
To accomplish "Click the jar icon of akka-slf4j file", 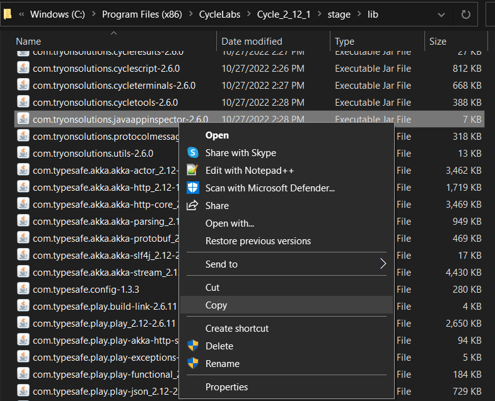I will (x=23, y=255).
